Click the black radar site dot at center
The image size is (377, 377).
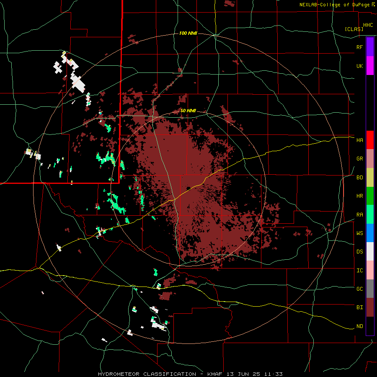[188, 188]
